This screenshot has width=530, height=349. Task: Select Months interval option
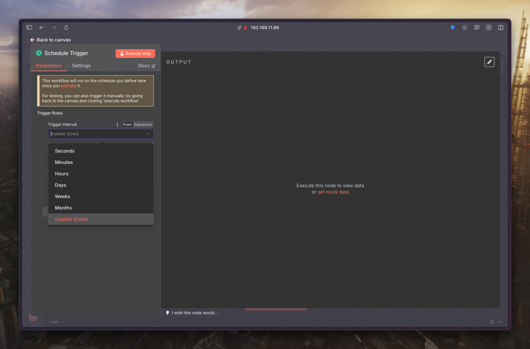tap(101, 208)
